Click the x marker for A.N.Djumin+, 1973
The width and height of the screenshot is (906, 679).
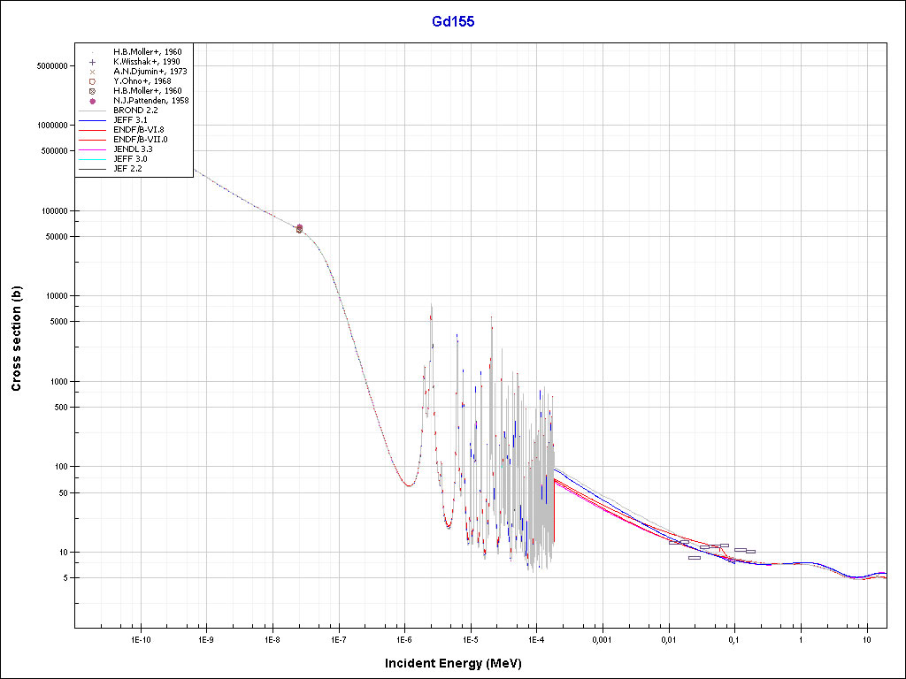pyautogui.click(x=92, y=72)
